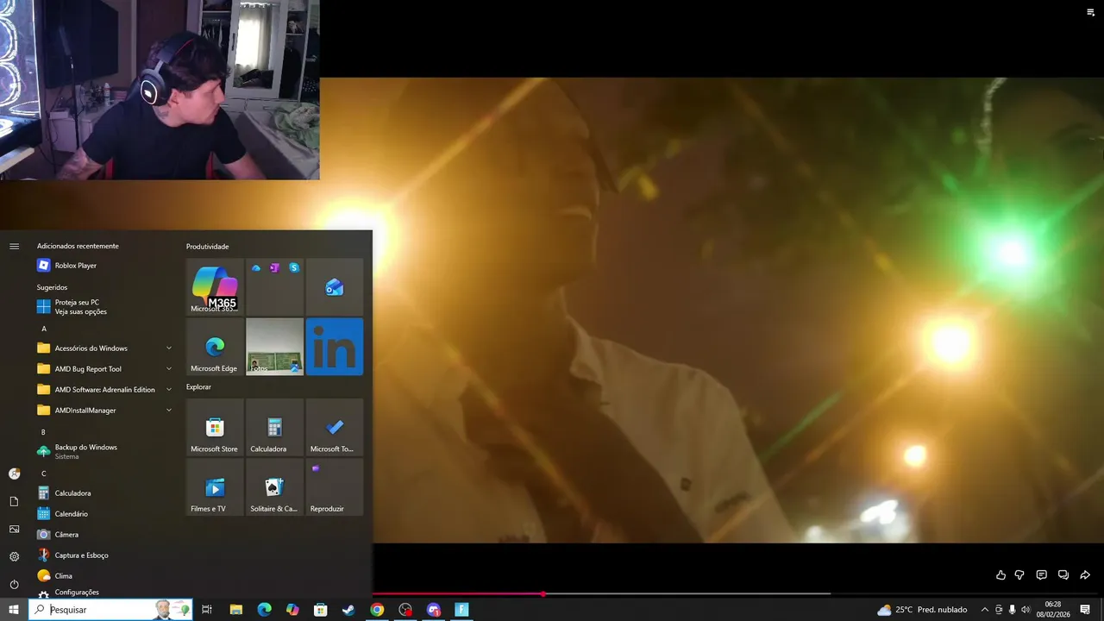
Task: Open the Filmes e TV tile
Action: click(215, 486)
